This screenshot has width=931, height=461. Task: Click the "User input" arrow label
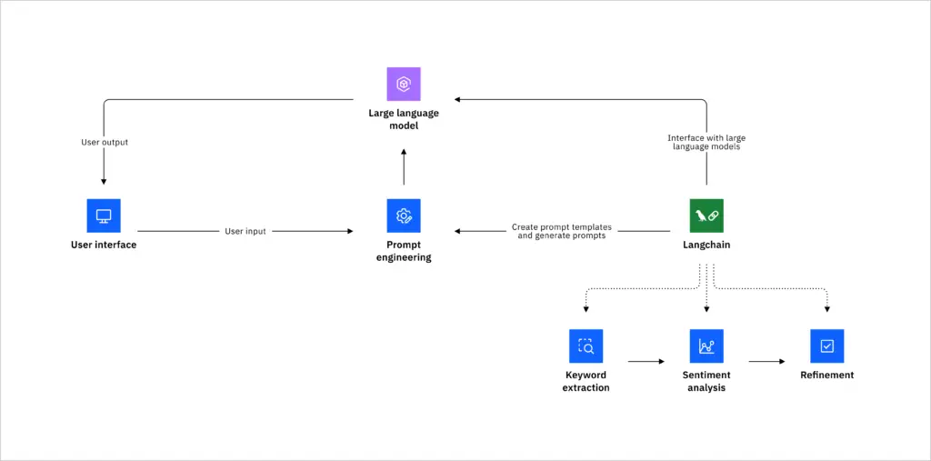tap(245, 231)
